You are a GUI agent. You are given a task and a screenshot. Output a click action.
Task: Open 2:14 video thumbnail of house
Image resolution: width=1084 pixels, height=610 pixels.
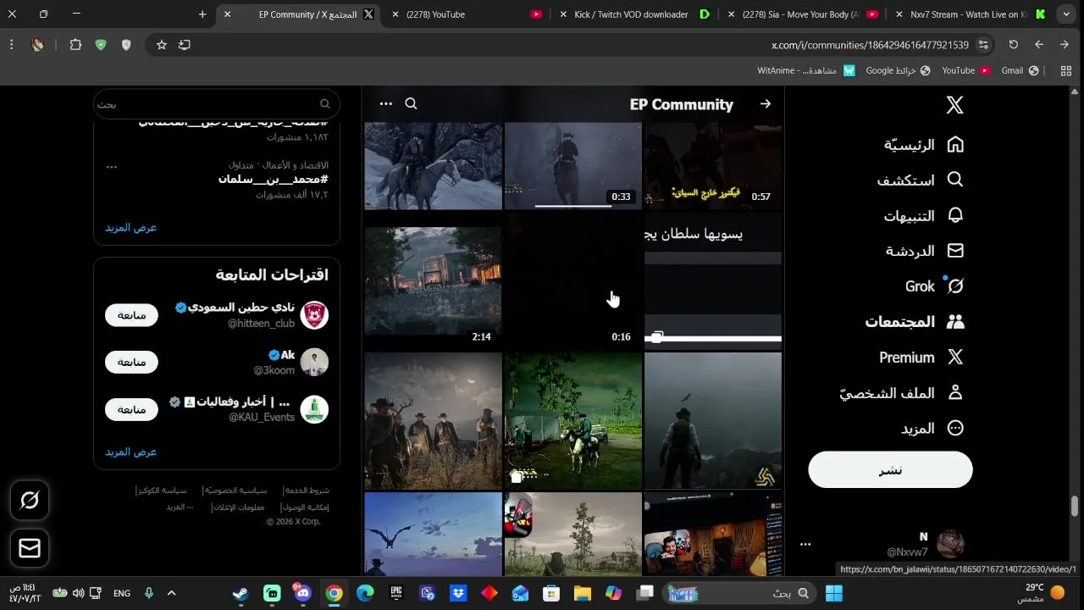click(x=433, y=281)
